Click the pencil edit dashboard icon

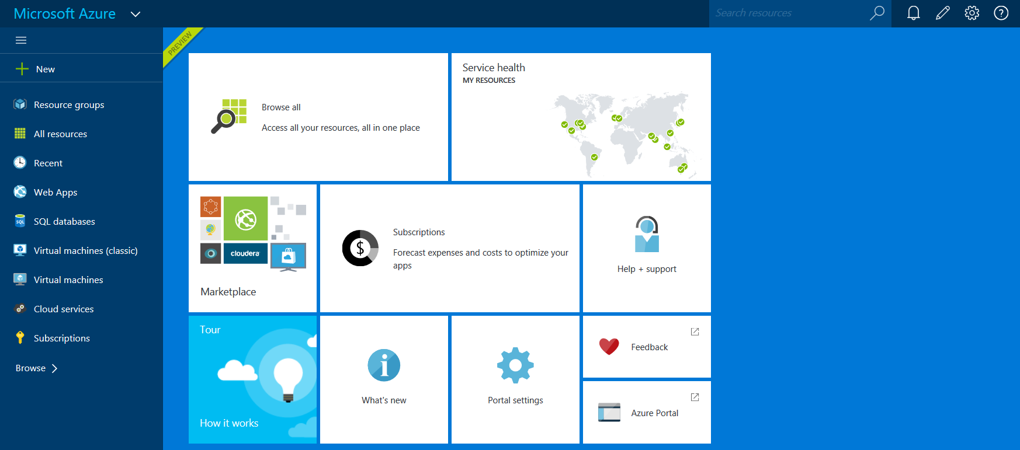click(x=943, y=13)
